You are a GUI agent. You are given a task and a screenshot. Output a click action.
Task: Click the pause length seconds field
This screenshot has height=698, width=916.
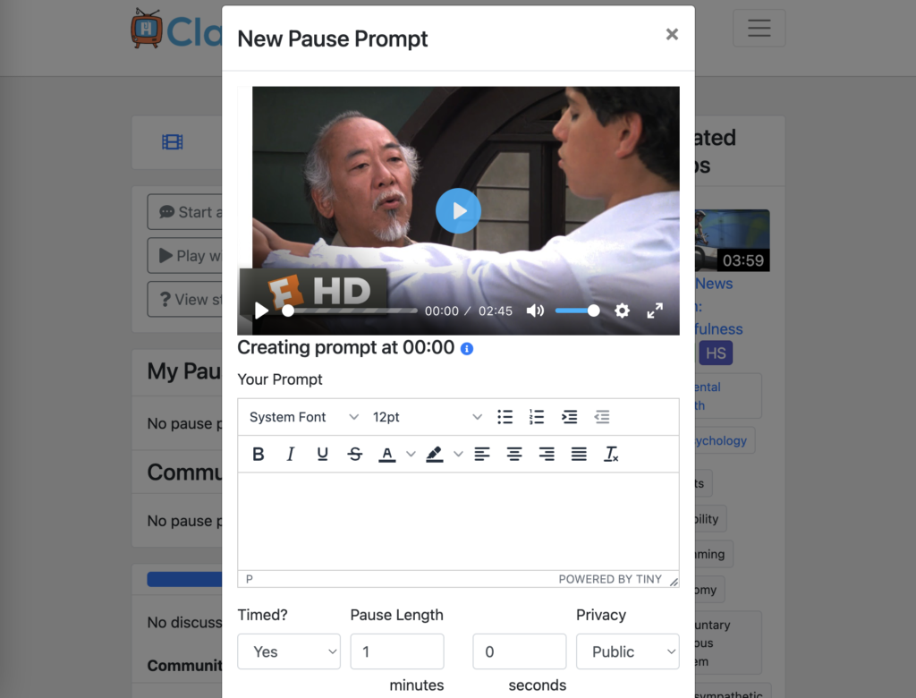[x=520, y=651]
